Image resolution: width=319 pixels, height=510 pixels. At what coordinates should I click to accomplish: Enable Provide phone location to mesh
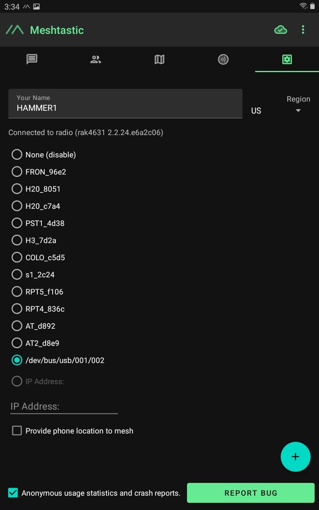coord(17,431)
